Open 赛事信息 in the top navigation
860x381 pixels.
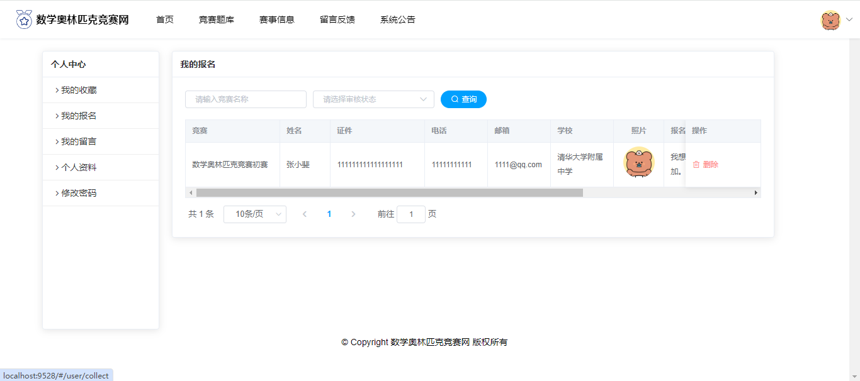(277, 19)
